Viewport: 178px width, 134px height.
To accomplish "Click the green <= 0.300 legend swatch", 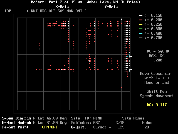I will tap(141, 29).
